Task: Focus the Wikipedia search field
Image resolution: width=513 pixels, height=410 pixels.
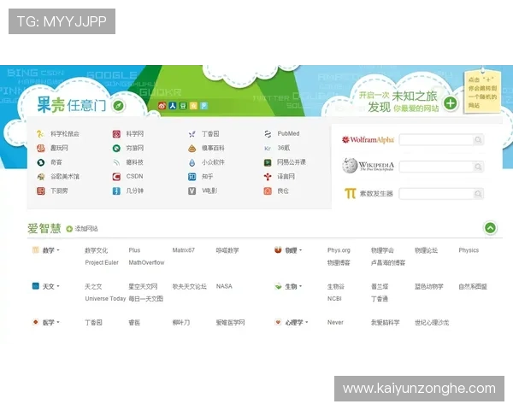Action: [x=436, y=167]
